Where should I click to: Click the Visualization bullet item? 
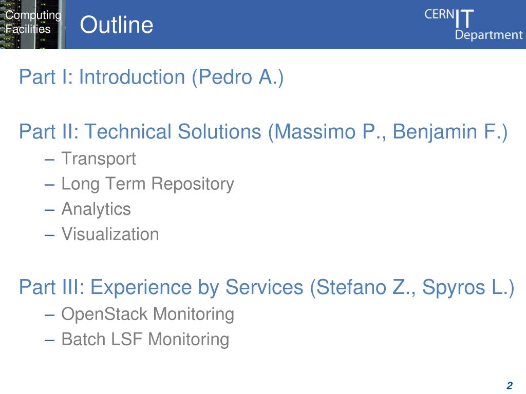(110, 234)
